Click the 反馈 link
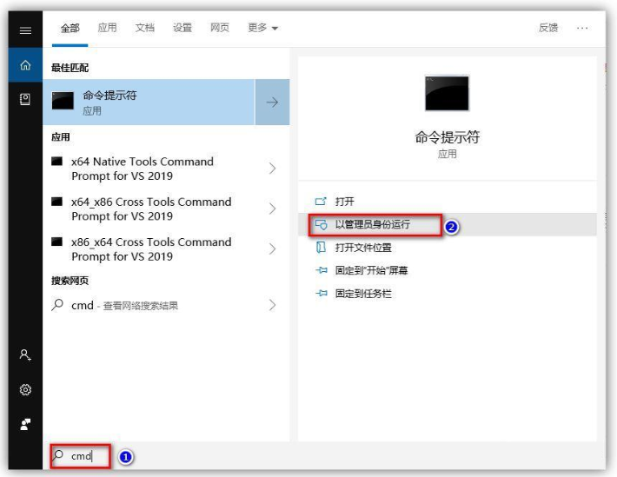This screenshot has width=617, height=477. (548, 28)
